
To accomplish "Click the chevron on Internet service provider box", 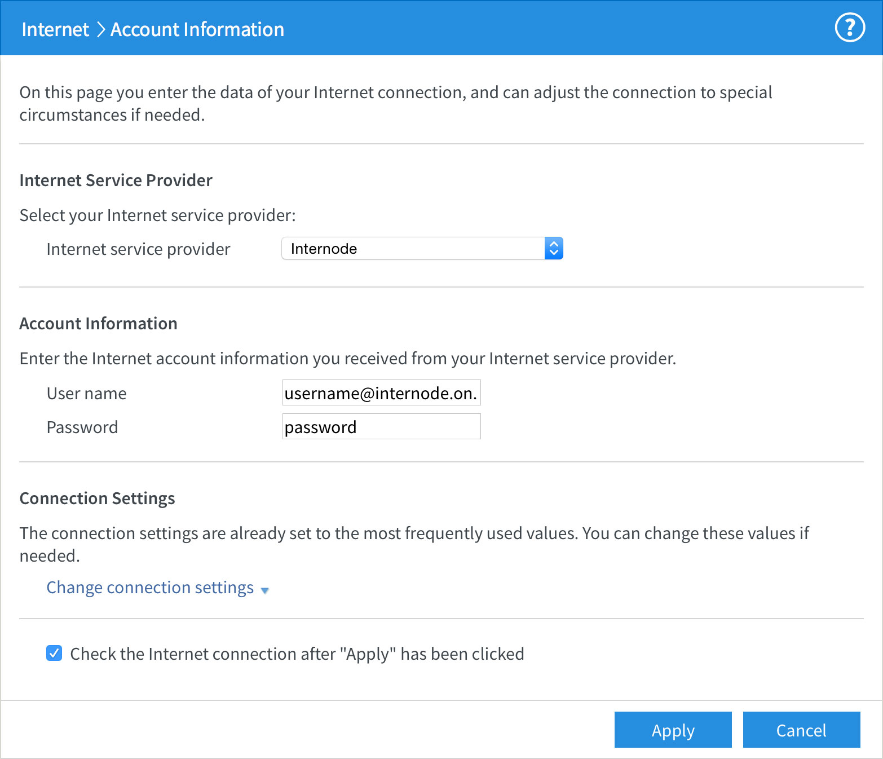I will (x=554, y=248).
